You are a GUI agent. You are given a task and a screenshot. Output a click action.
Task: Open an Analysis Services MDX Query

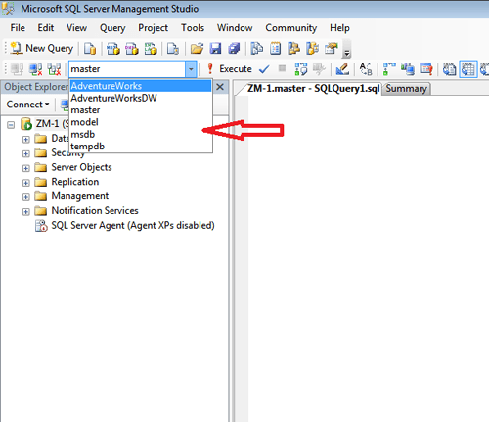pyautogui.click(x=113, y=49)
